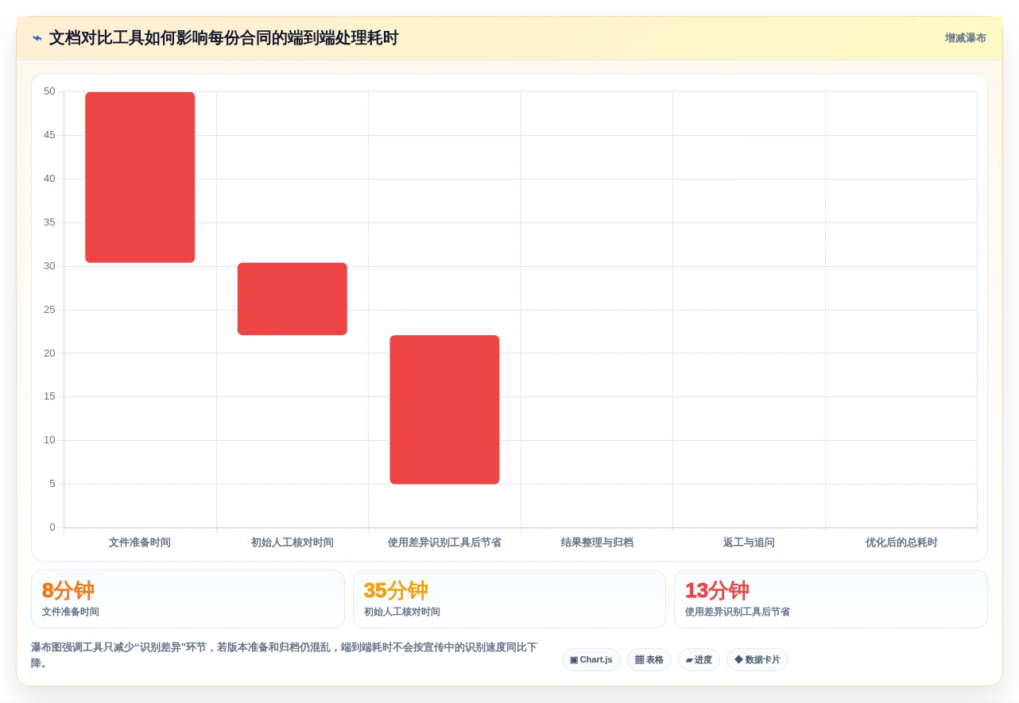The width and height of the screenshot is (1019, 703).
Task: Click the red bar for 初始人工核对时间
Action: pos(293,299)
